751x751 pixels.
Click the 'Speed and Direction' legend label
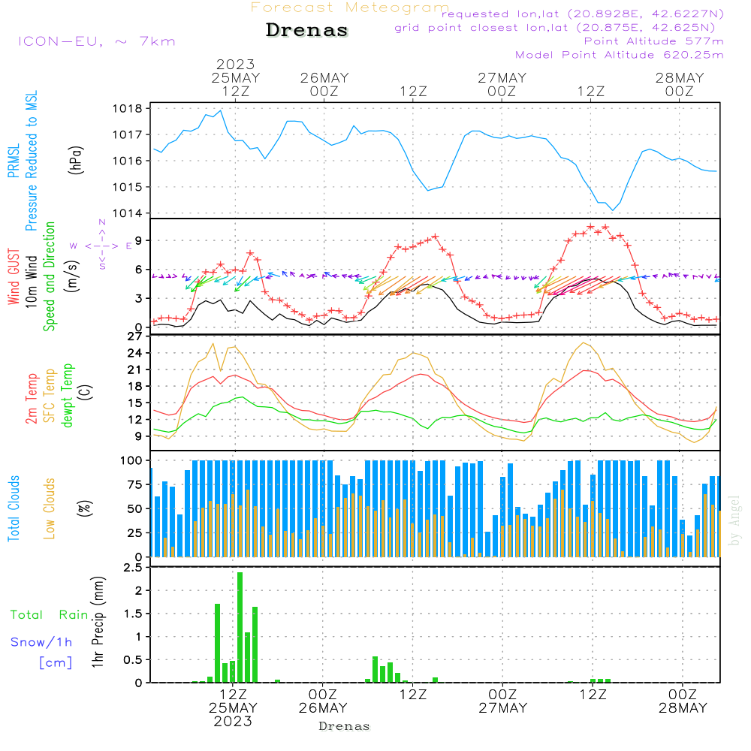[x=49, y=276]
